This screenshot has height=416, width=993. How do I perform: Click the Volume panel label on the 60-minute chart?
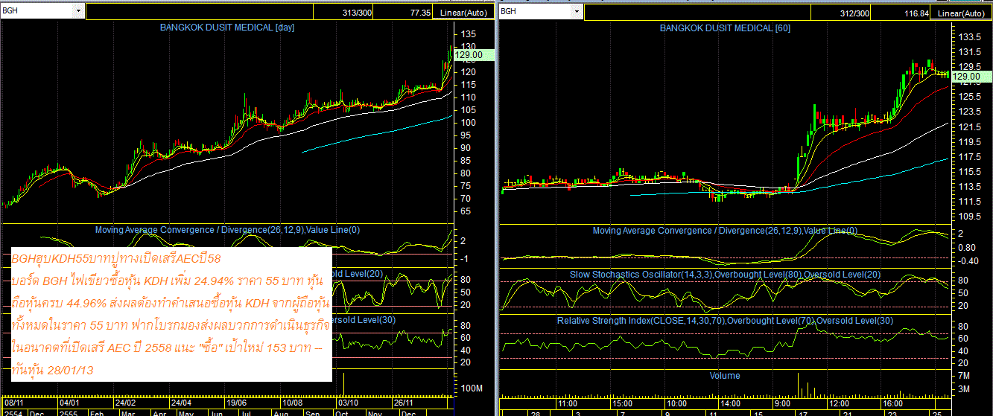[x=725, y=376]
